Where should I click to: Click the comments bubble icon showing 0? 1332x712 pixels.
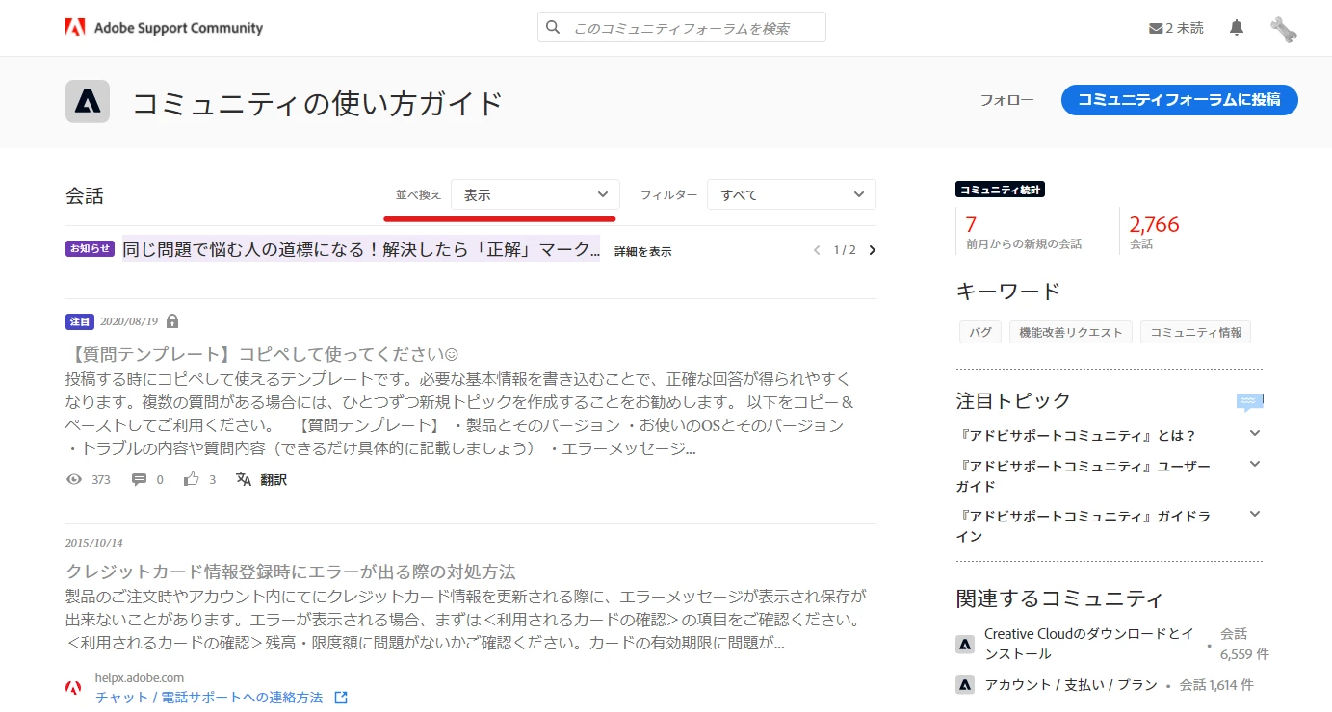pyautogui.click(x=139, y=479)
